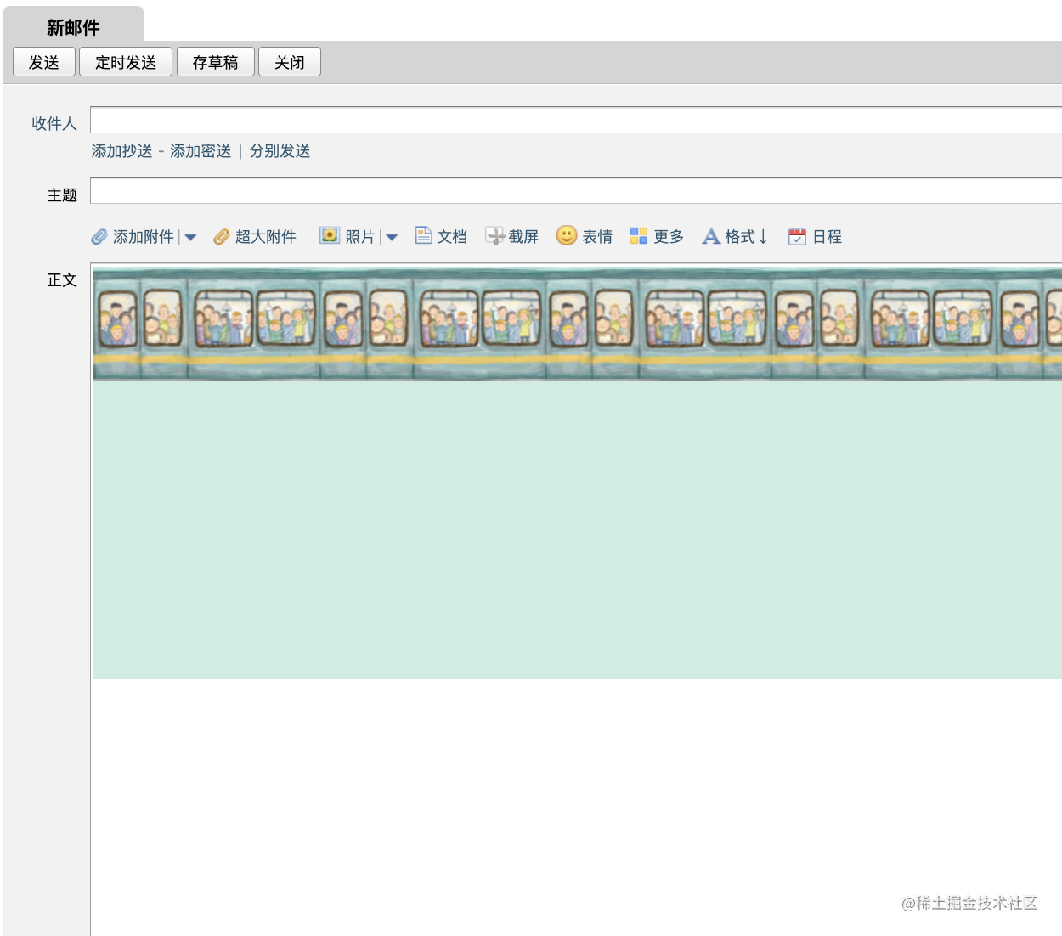Expand formatting options with 格式↓
The image size is (1062, 936).
pos(747,237)
